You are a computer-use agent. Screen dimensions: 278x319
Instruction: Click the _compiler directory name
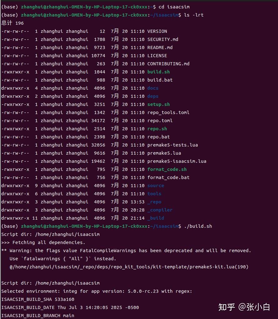(x=160, y=210)
